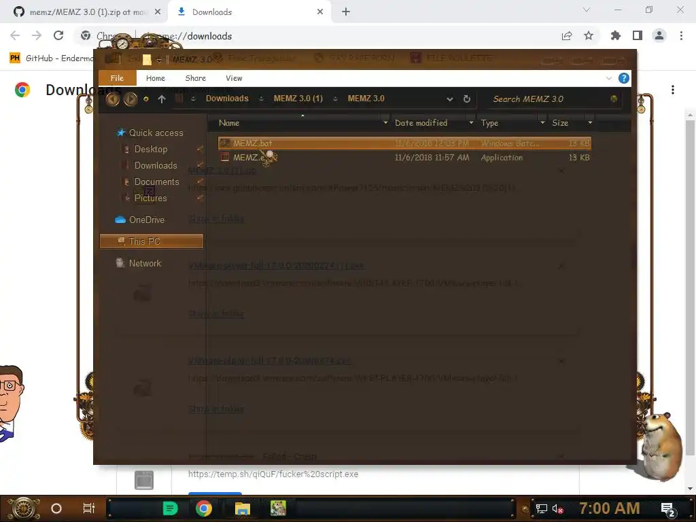Sort files by Size column
Viewport: 696px width, 522px height.
click(x=560, y=123)
